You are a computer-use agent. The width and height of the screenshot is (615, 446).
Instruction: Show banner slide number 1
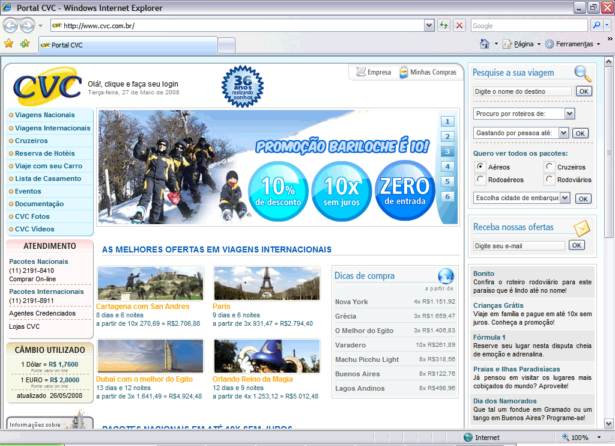tap(447, 121)
